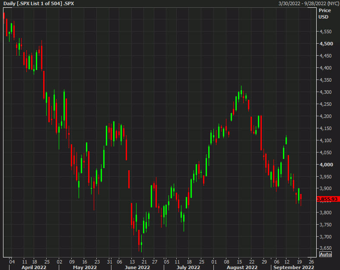This screenshot has height=270, width=340.
Task: Select the 'August 2022' month label
Action: [242, 267]
